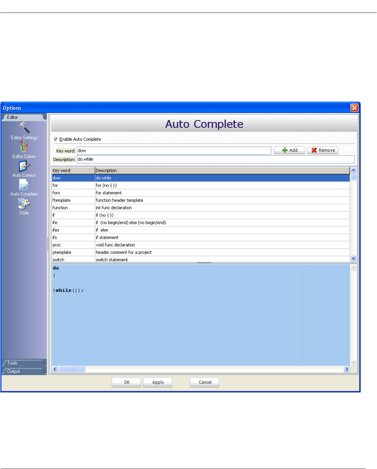
Task: Click the Add button
Action: (289, 150)
